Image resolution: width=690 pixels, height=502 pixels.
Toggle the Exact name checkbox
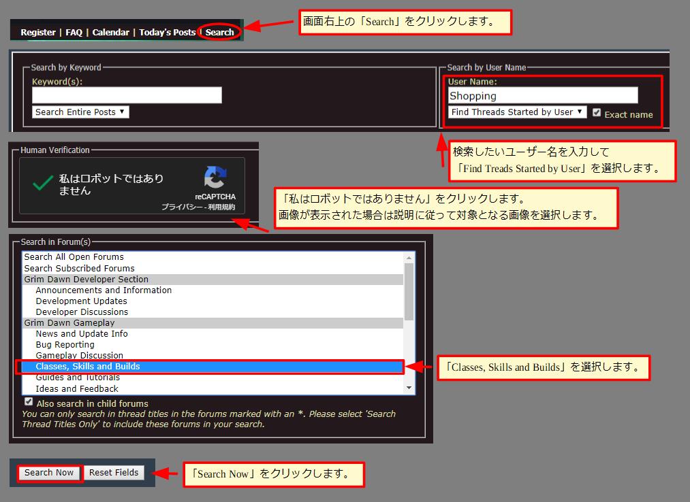click(x=597, y=113)
